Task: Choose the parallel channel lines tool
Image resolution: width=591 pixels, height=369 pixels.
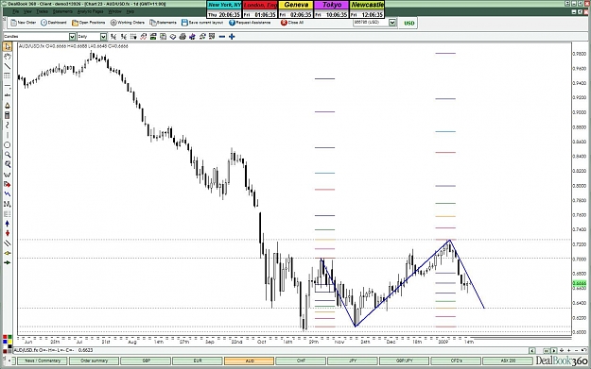Action: [8, 243]
